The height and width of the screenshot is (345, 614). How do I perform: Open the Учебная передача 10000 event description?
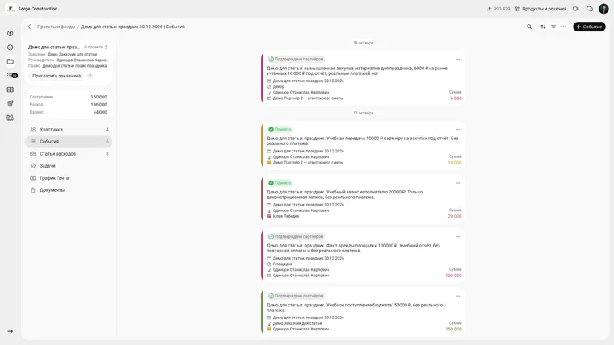click(x=362, y=141)
